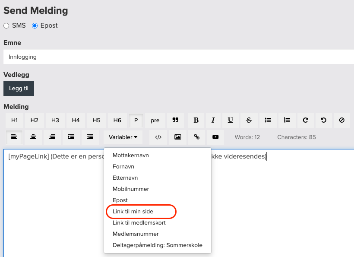Increase indent of the paragraph

71,137
